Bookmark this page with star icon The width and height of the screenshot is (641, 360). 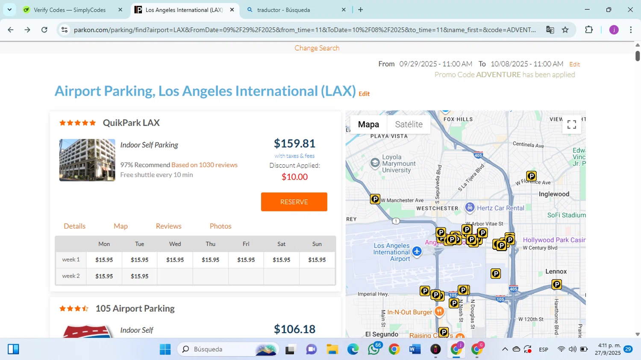(565, 30)
